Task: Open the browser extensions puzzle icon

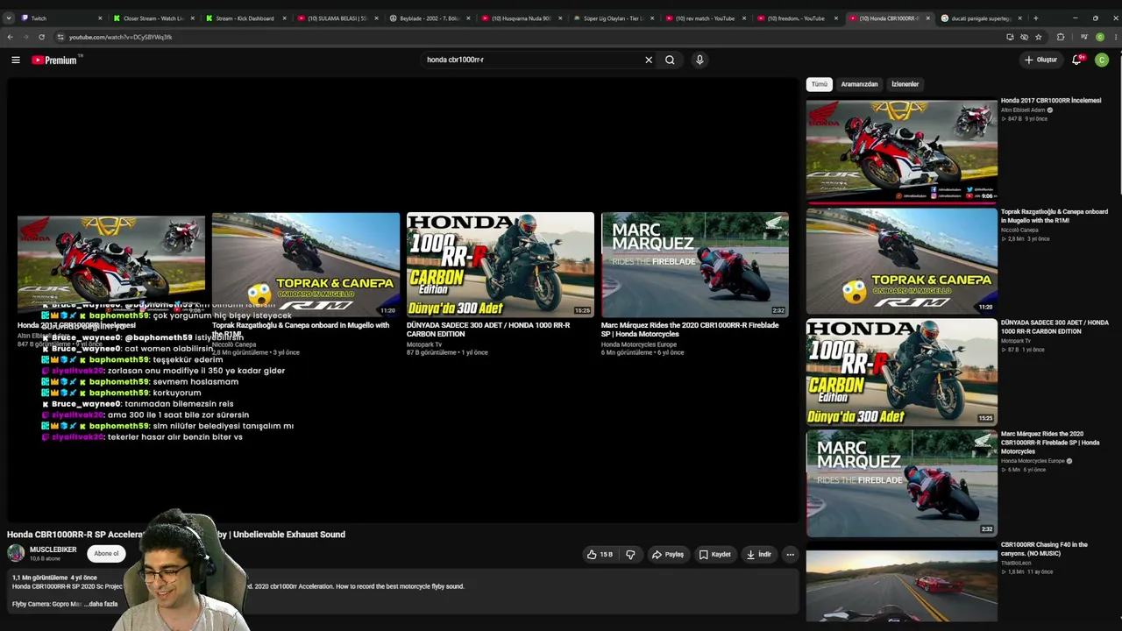Action: (x=1061, y=37)
